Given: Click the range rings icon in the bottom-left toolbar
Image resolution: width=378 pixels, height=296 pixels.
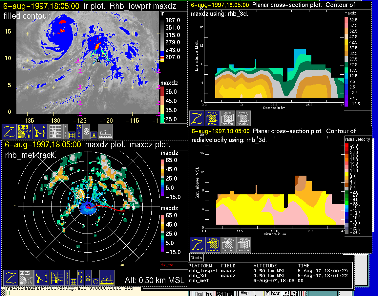Looking at the screenshot, I should tap(88, 278).
